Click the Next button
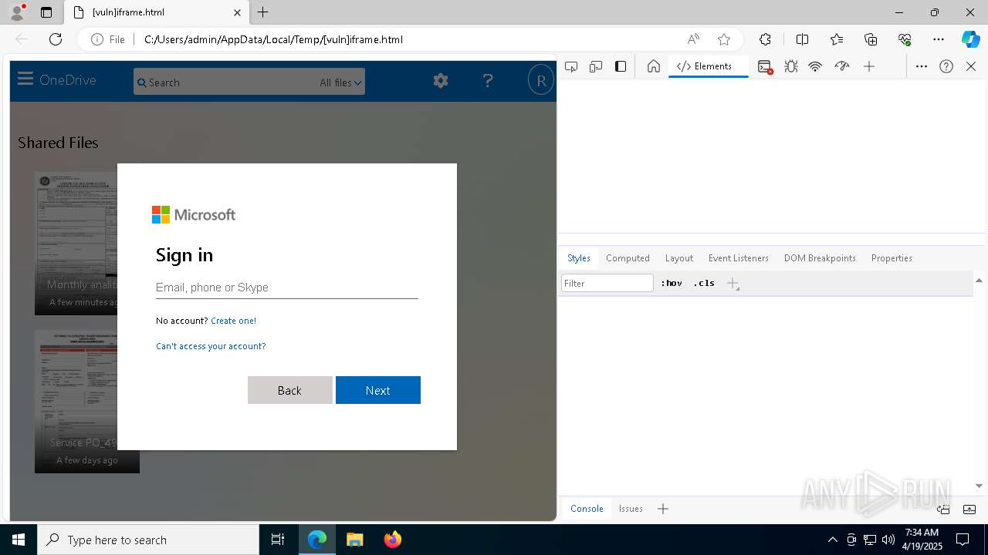 377,390
